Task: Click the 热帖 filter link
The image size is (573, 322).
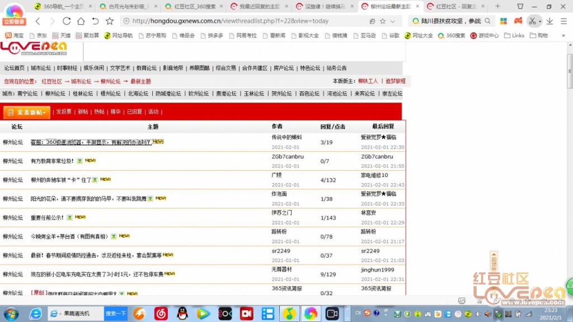Action: [x=99, y=111]
